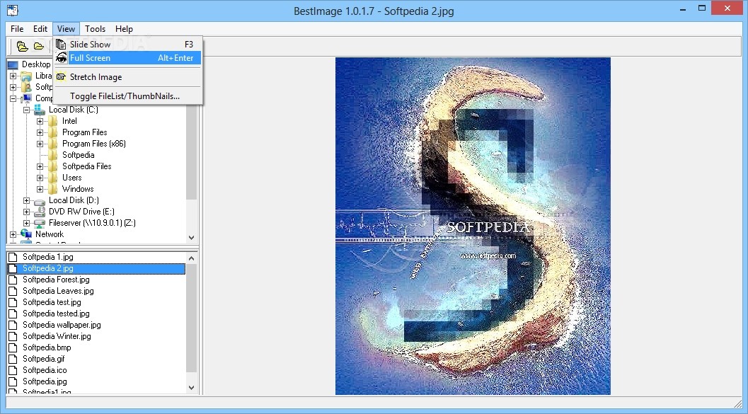Select Softpedia.bmp in file list
The height and width of the screenshot is (414, 748).
pos(47,347)
